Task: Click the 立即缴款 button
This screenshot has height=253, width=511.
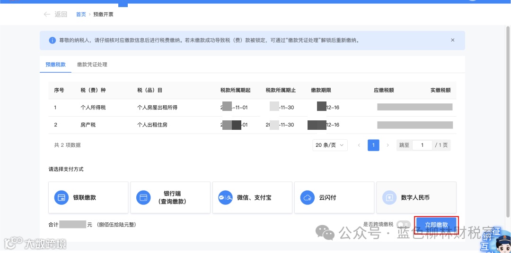Action: point(436,225)
